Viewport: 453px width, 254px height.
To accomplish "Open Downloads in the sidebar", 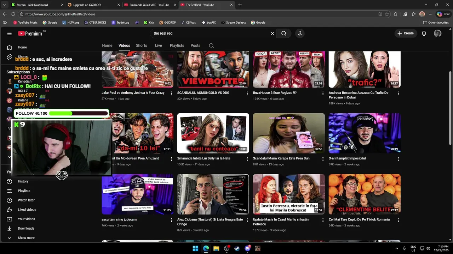I will tap(26, 228).
